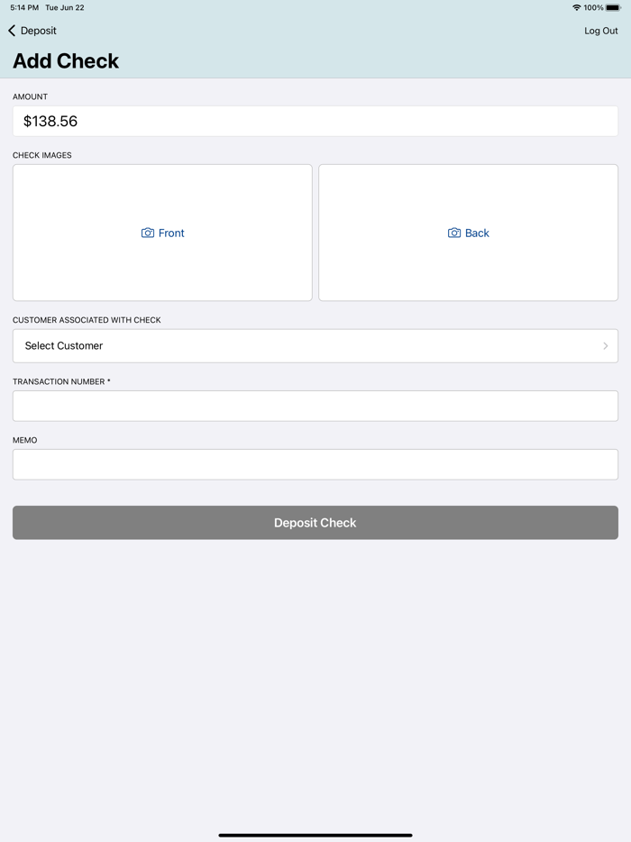Click the back chevron next to Deposit
Screen dimensions: 631x842
click(10, 30)
